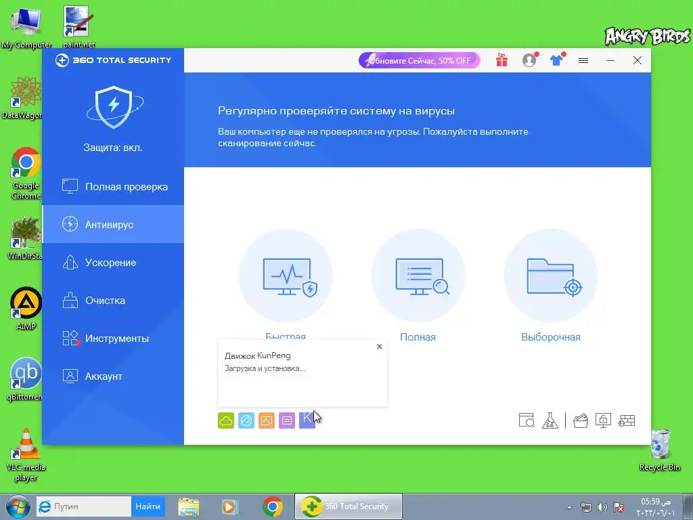Click the orange engine icon
This screenshot has width=693, height=520.
267,420
